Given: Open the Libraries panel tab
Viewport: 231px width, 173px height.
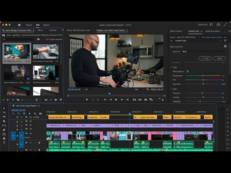Looking at the screenshot, I should pos(53,30).
